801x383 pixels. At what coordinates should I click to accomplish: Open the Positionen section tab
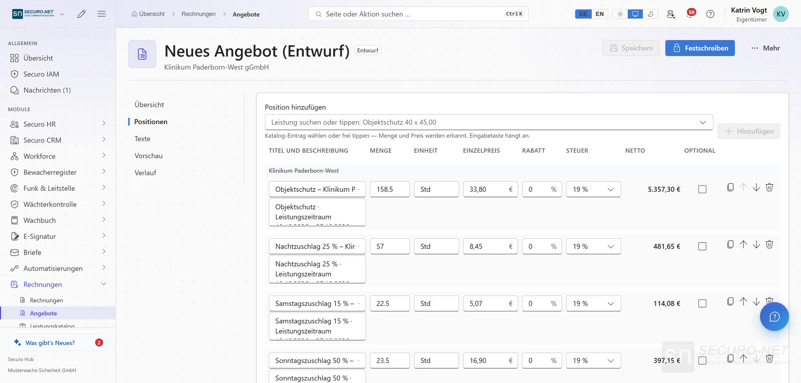tap(151, 122)
